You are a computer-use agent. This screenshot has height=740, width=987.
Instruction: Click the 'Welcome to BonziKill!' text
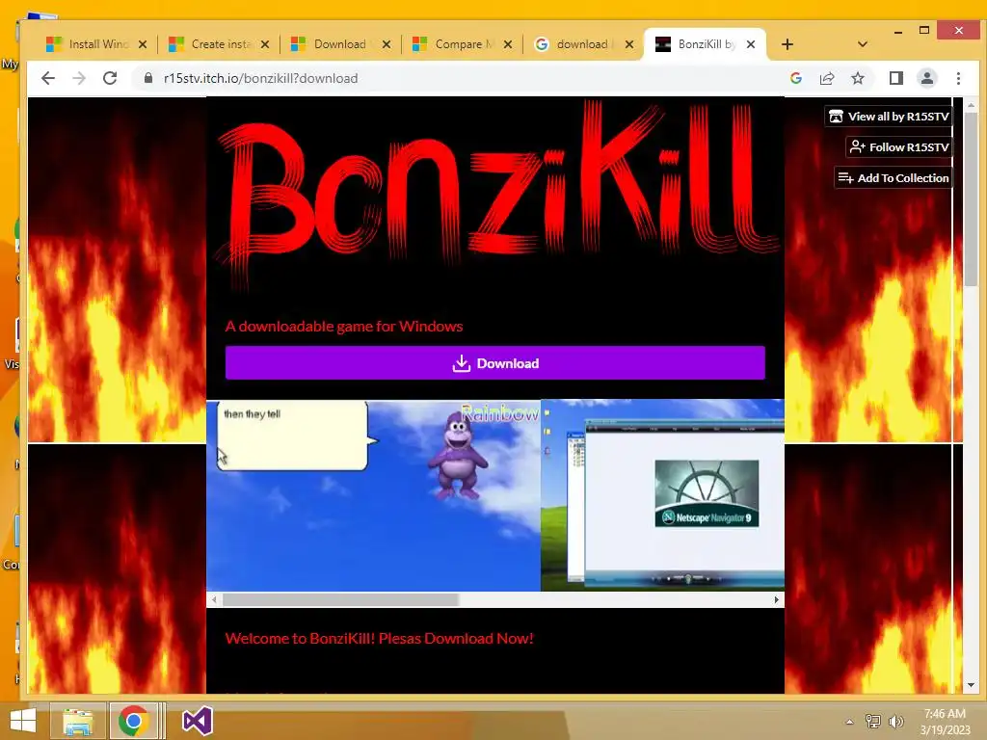pyautogui.click(x=380, y=638)
